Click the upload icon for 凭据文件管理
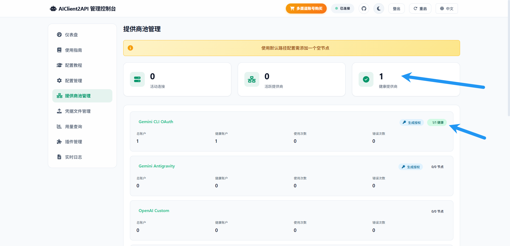 pos(59,111)
